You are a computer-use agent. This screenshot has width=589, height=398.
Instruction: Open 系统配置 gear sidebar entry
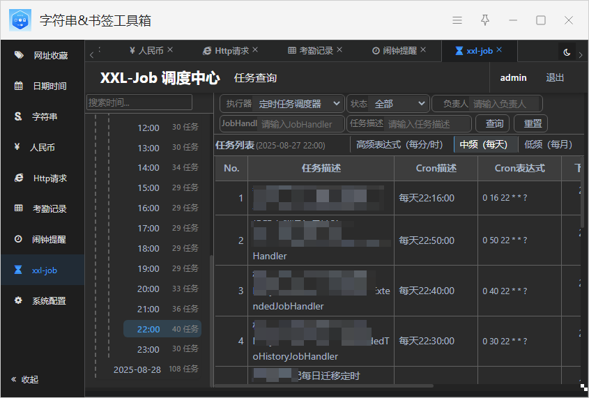pyautogui.click(x=42, y=300)
